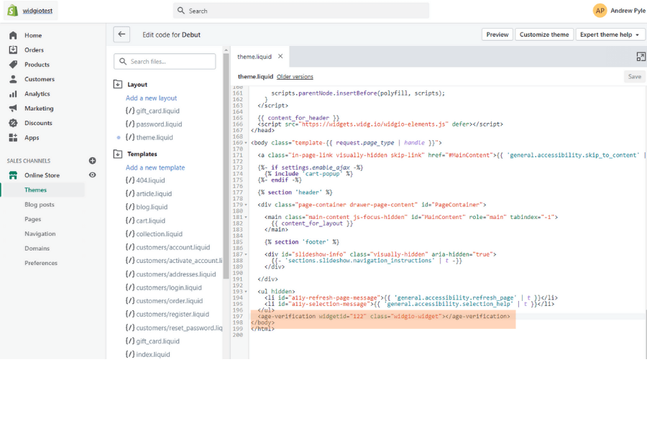Open Expert theme help dropdown
This screenshot has height=431, width=647.
tap(610, 34)
